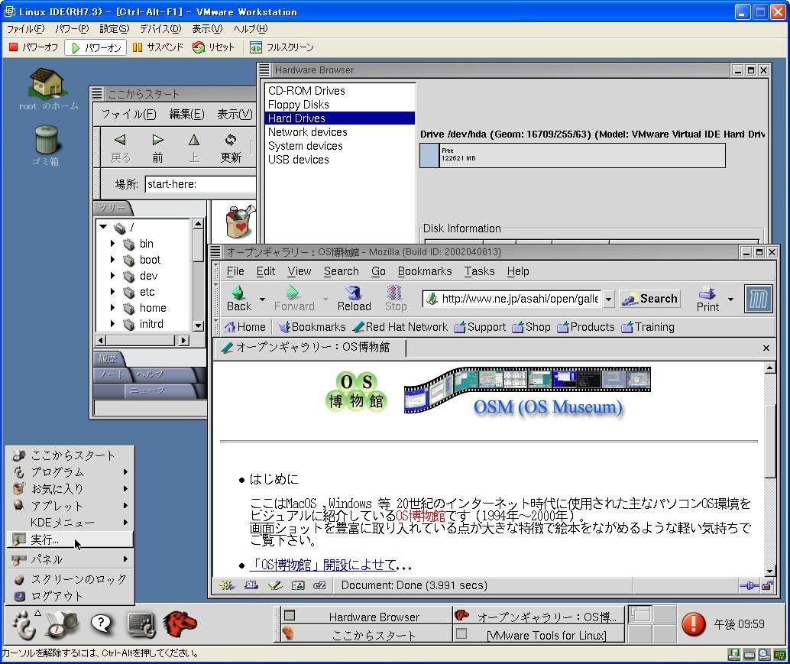The height and width of the screenshot is (664, 790).
Task: Open the root home desktop icon
Action: pos(47,83)
